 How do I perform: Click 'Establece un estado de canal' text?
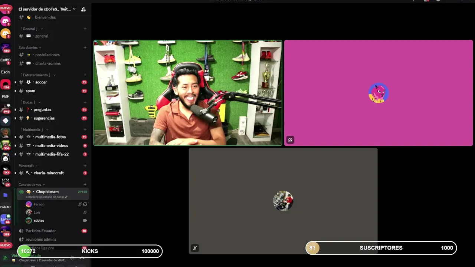(x=45, y=197)
